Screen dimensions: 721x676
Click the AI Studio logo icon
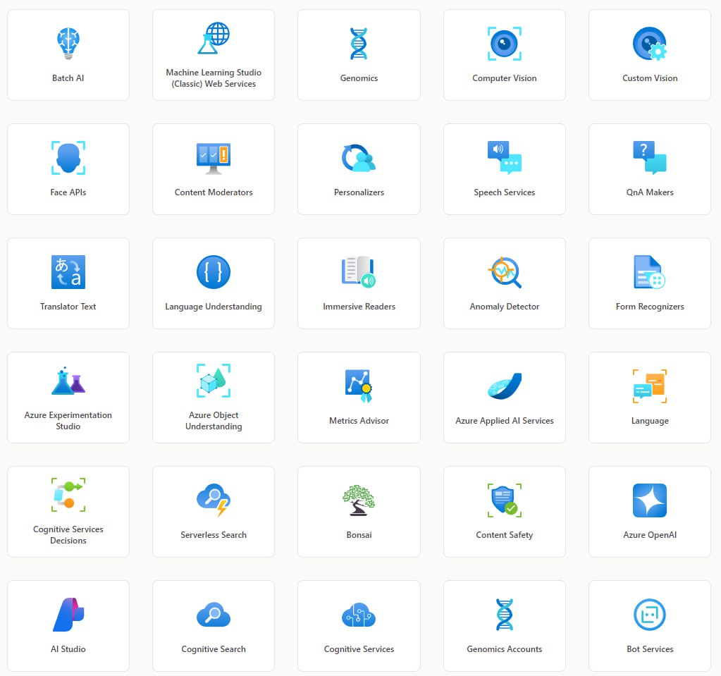click(x=68, y=615)
